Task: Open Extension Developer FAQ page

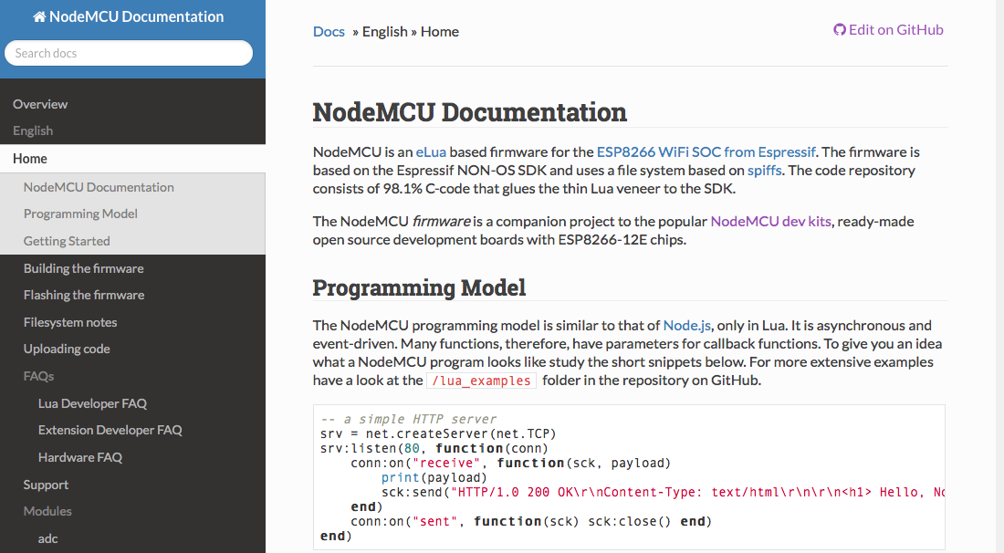Action: tap(110, 430)
